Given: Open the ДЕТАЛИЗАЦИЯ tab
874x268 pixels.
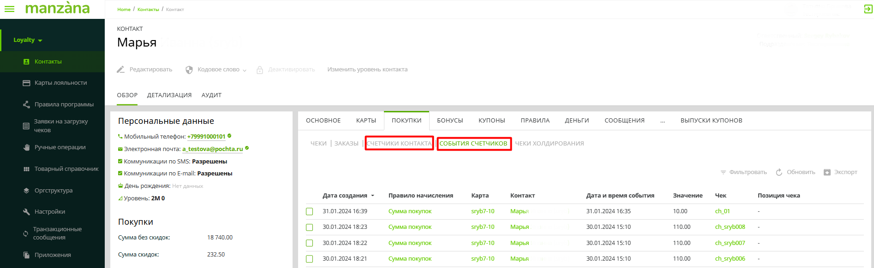Looking at the screenshot, I should 169,95.
